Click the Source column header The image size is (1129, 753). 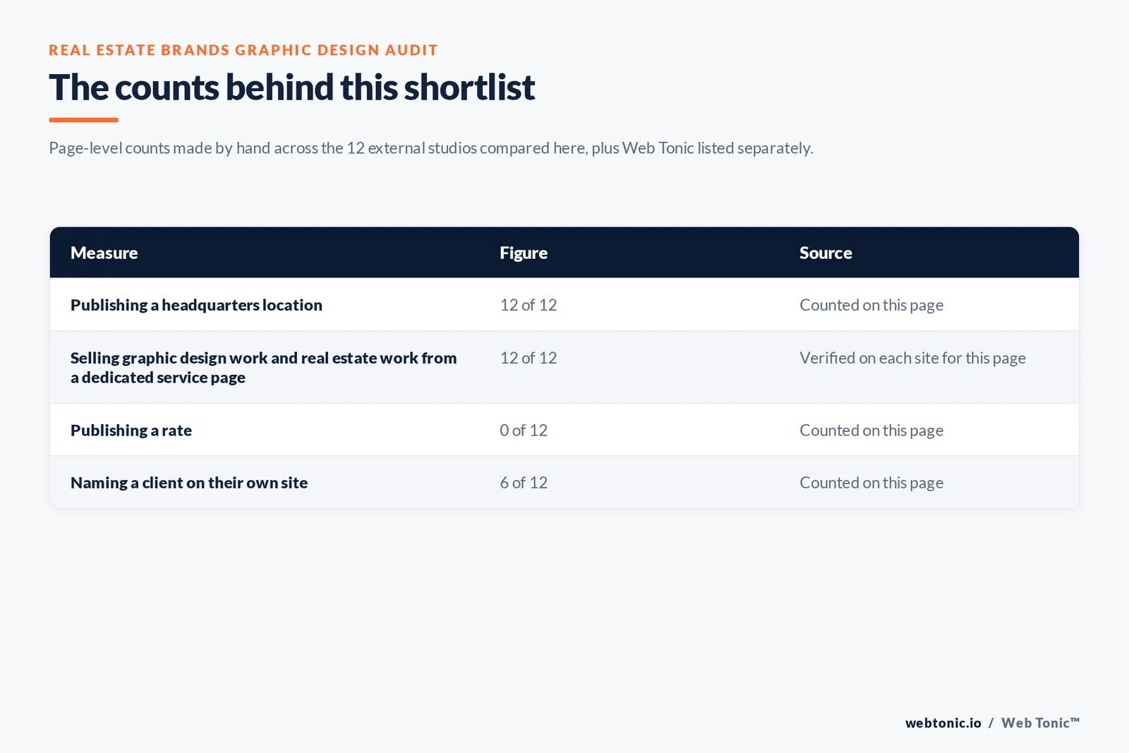tap(826, 253)
